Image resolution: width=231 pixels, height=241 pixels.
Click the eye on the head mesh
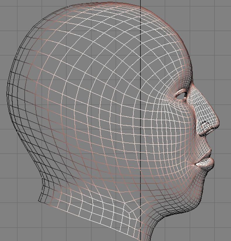pyautogui.click(x=181, y=95)
